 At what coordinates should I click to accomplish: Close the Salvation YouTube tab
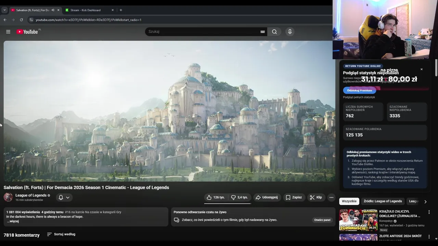pyautogui.click(x=59, y=10)
